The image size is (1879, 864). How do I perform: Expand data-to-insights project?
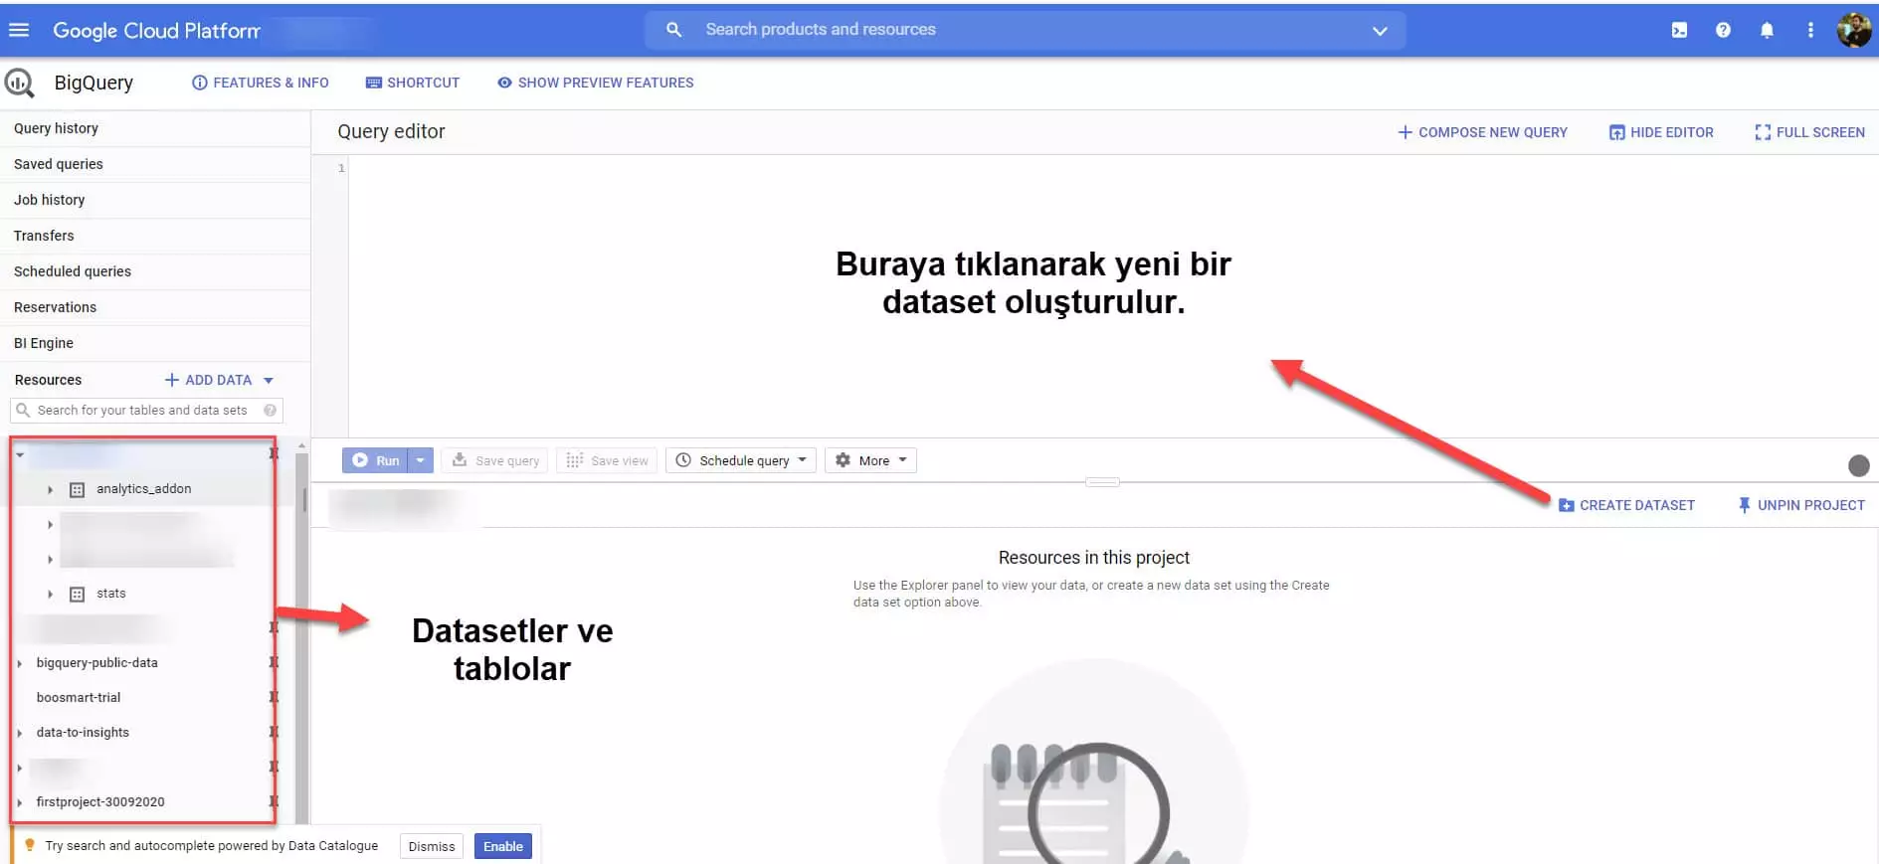(19, 733)
